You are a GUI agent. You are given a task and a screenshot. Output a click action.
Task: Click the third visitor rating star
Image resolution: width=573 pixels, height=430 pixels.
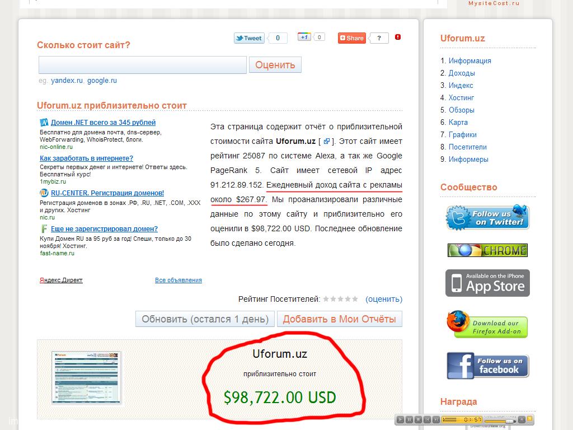[341, 299]
